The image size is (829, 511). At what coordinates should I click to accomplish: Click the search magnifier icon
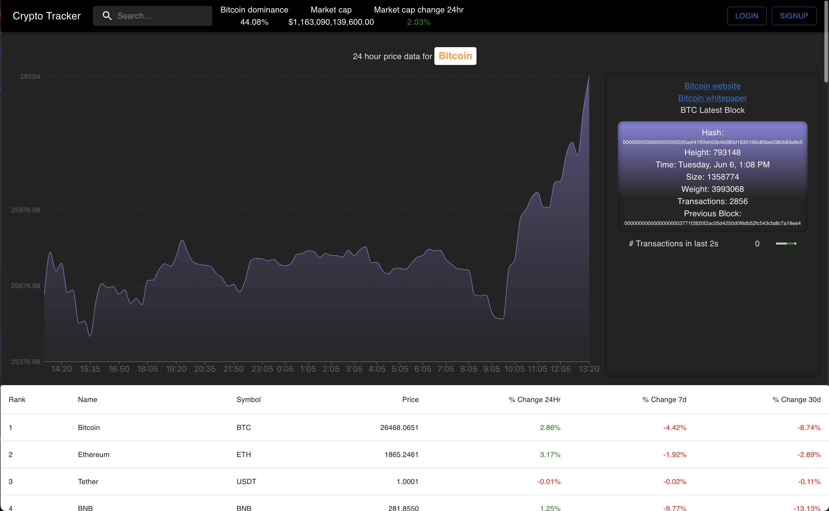tap(107, 16)
